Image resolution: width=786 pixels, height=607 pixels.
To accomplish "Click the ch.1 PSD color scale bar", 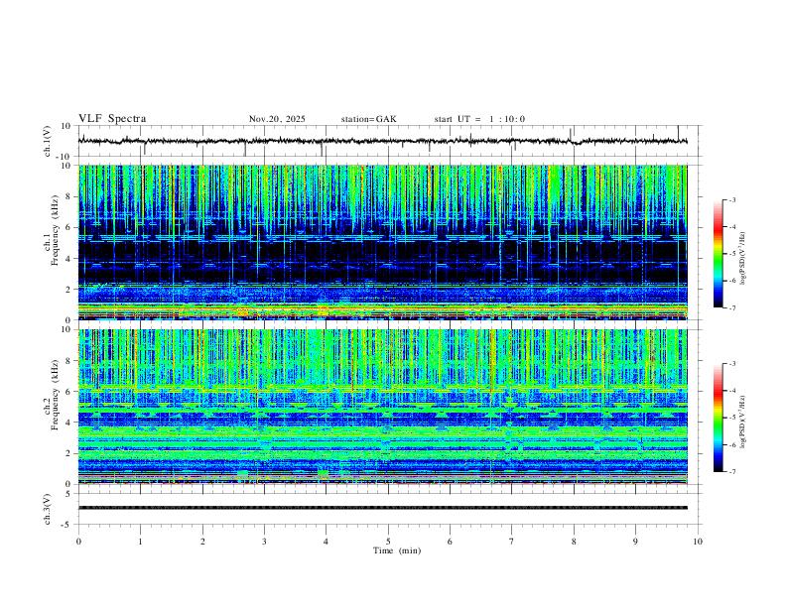I will point(718,254).
